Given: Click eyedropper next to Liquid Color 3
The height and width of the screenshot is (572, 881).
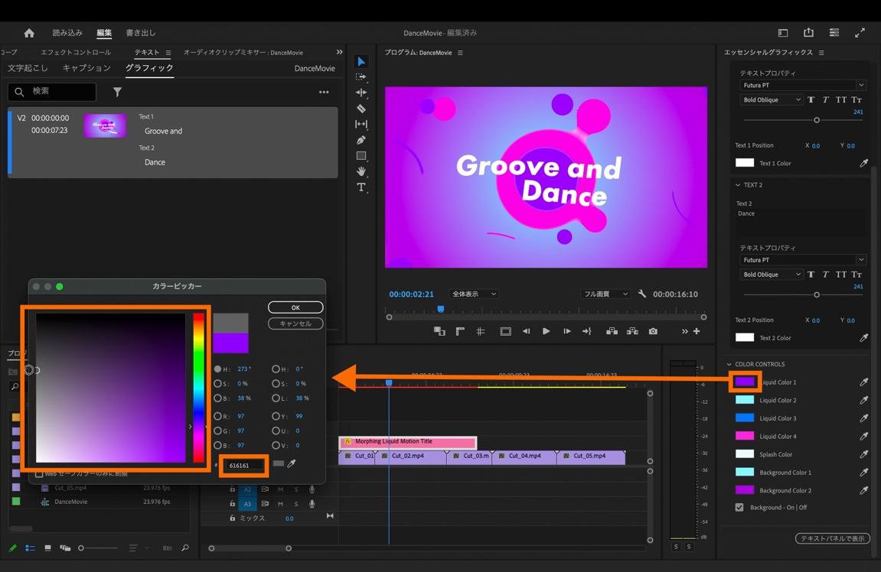Looking at the screenshot, I should [x=863, y=418].
